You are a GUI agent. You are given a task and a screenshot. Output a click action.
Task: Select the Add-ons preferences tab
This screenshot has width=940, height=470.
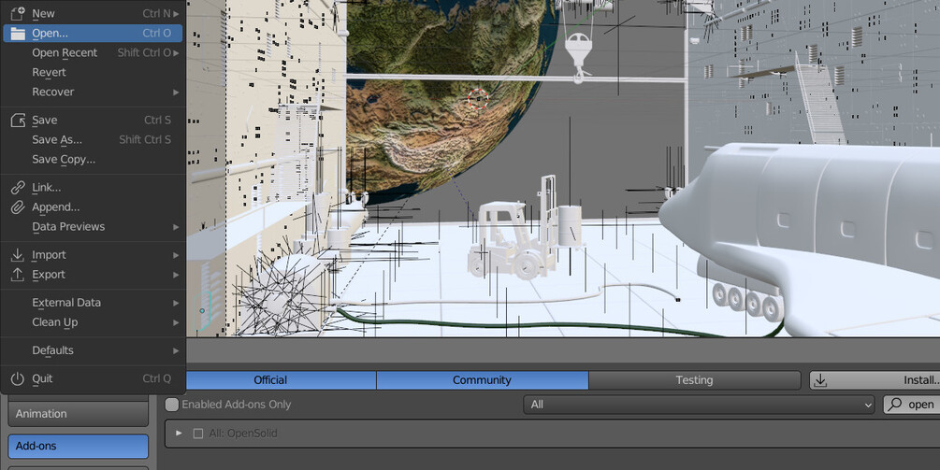tap(78, 446)
